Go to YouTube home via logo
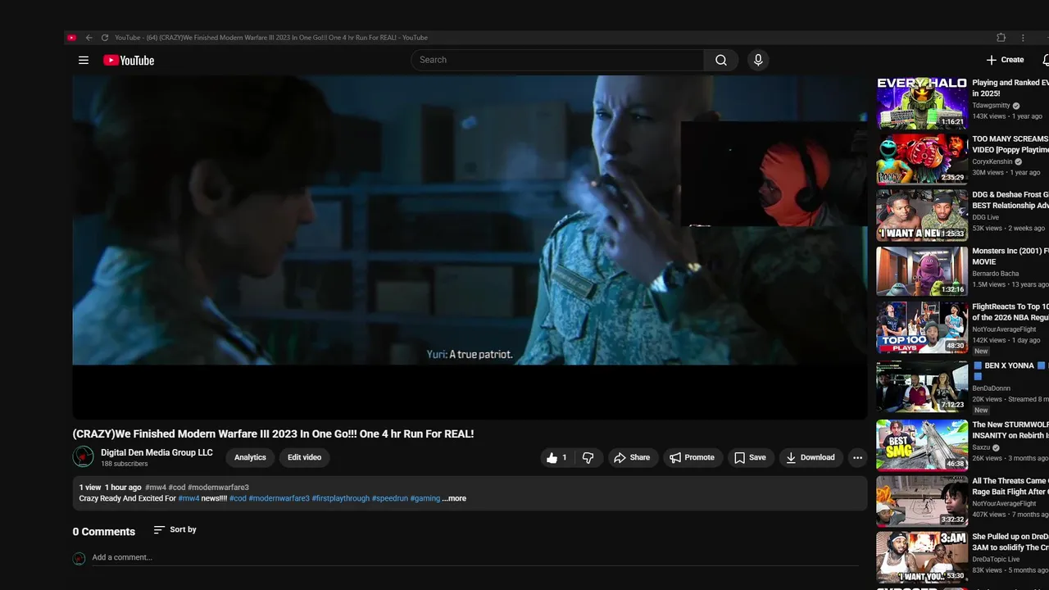The width and height of the screenshot is (1049, 590). pyautogui.click(x=129, y=60)
